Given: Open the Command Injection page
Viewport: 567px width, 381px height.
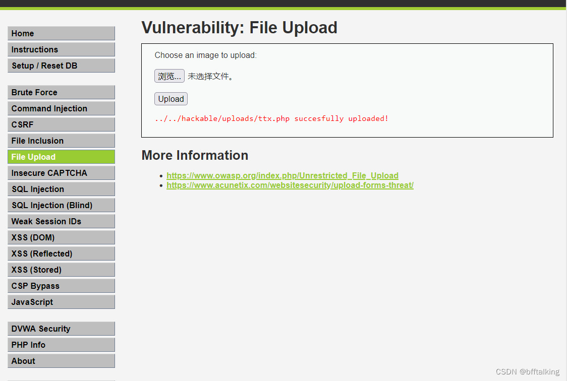Looking at the screenshot, I should (x=61, y=108).
